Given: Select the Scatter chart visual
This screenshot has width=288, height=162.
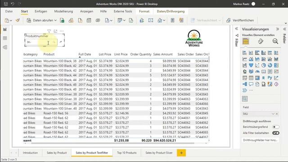Looking at the screenshot, I should (257, 65).
